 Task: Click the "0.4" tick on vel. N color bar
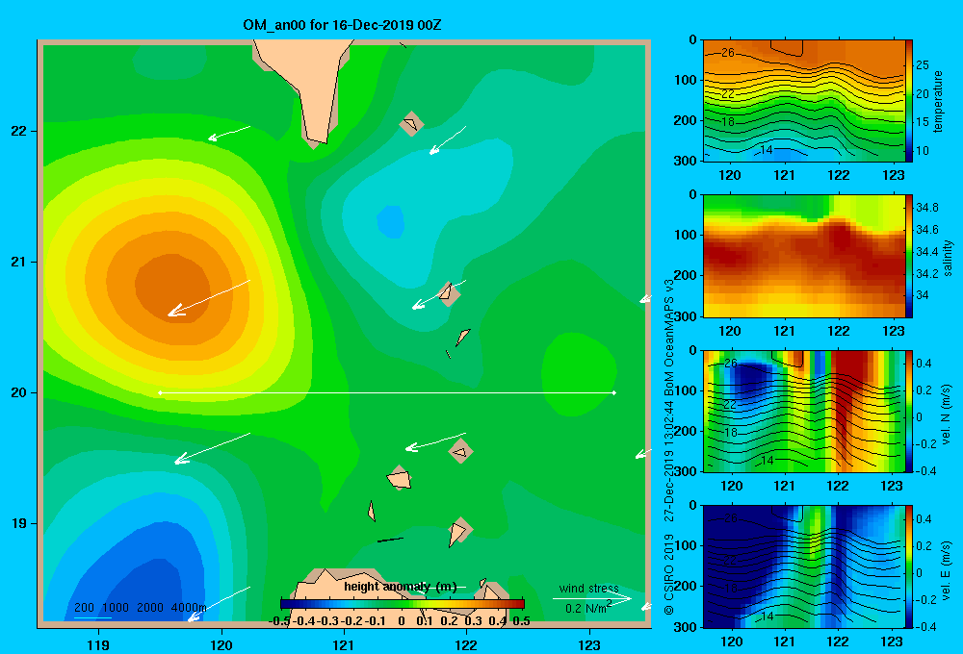(924, 364)
